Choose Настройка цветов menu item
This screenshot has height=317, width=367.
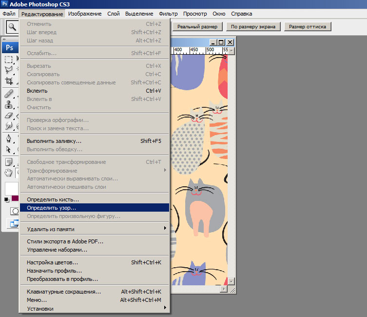coord(95,262)
